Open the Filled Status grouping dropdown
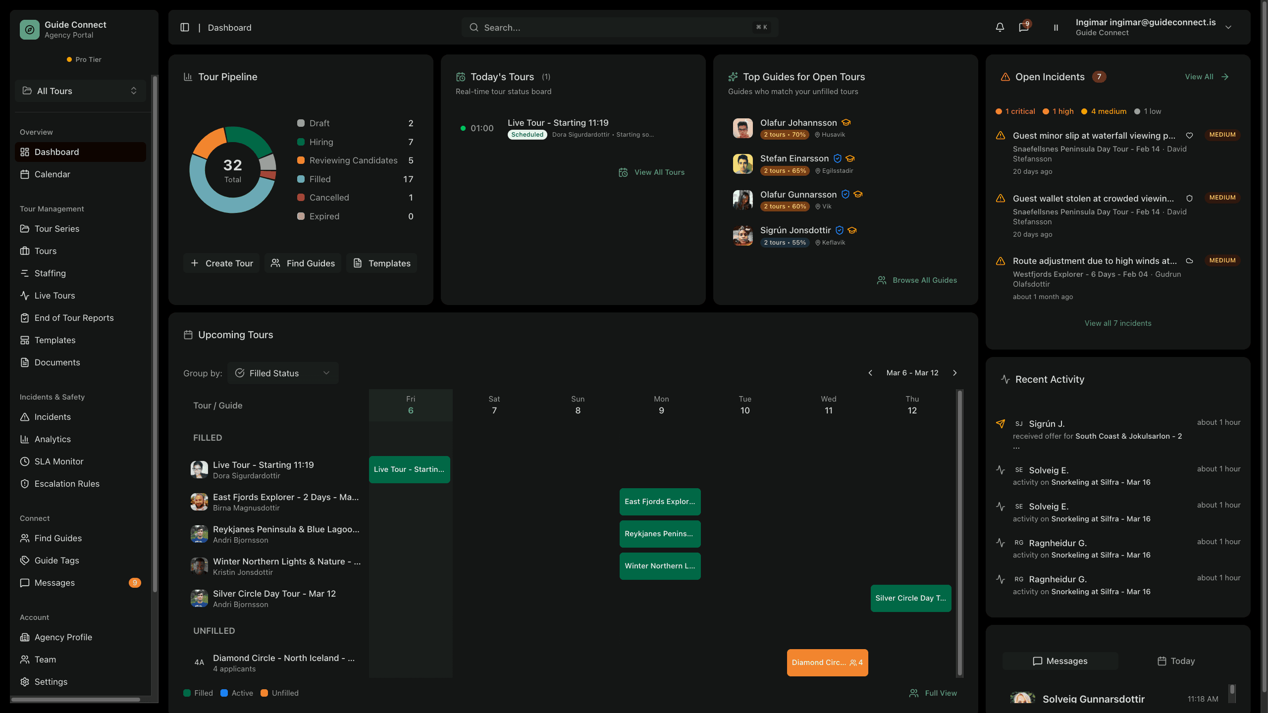 pos(283,373)
